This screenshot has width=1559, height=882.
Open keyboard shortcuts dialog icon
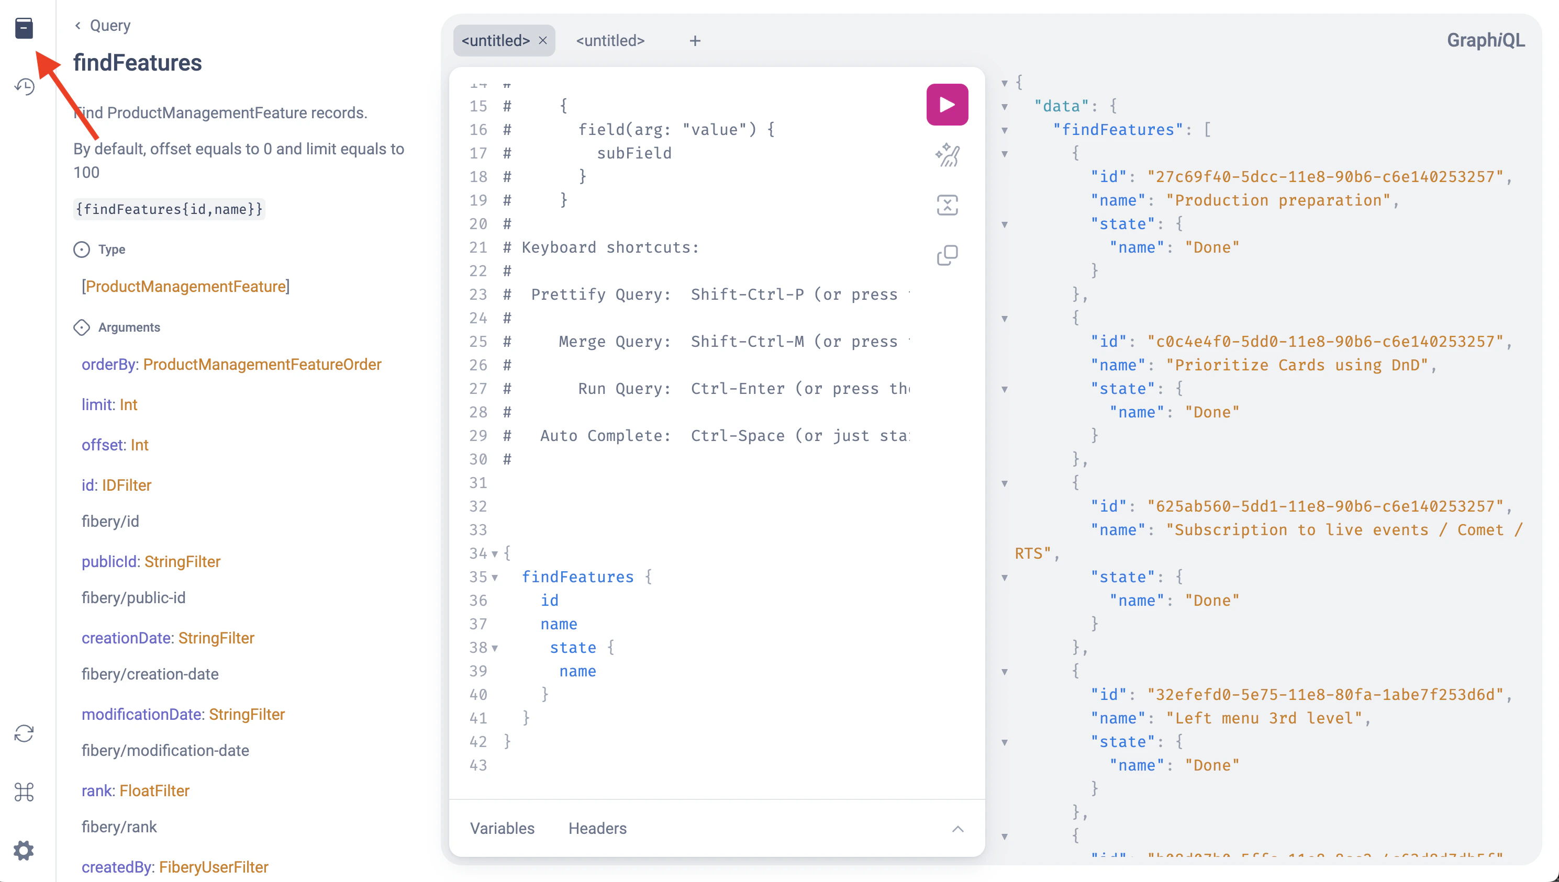coord(24,791)
